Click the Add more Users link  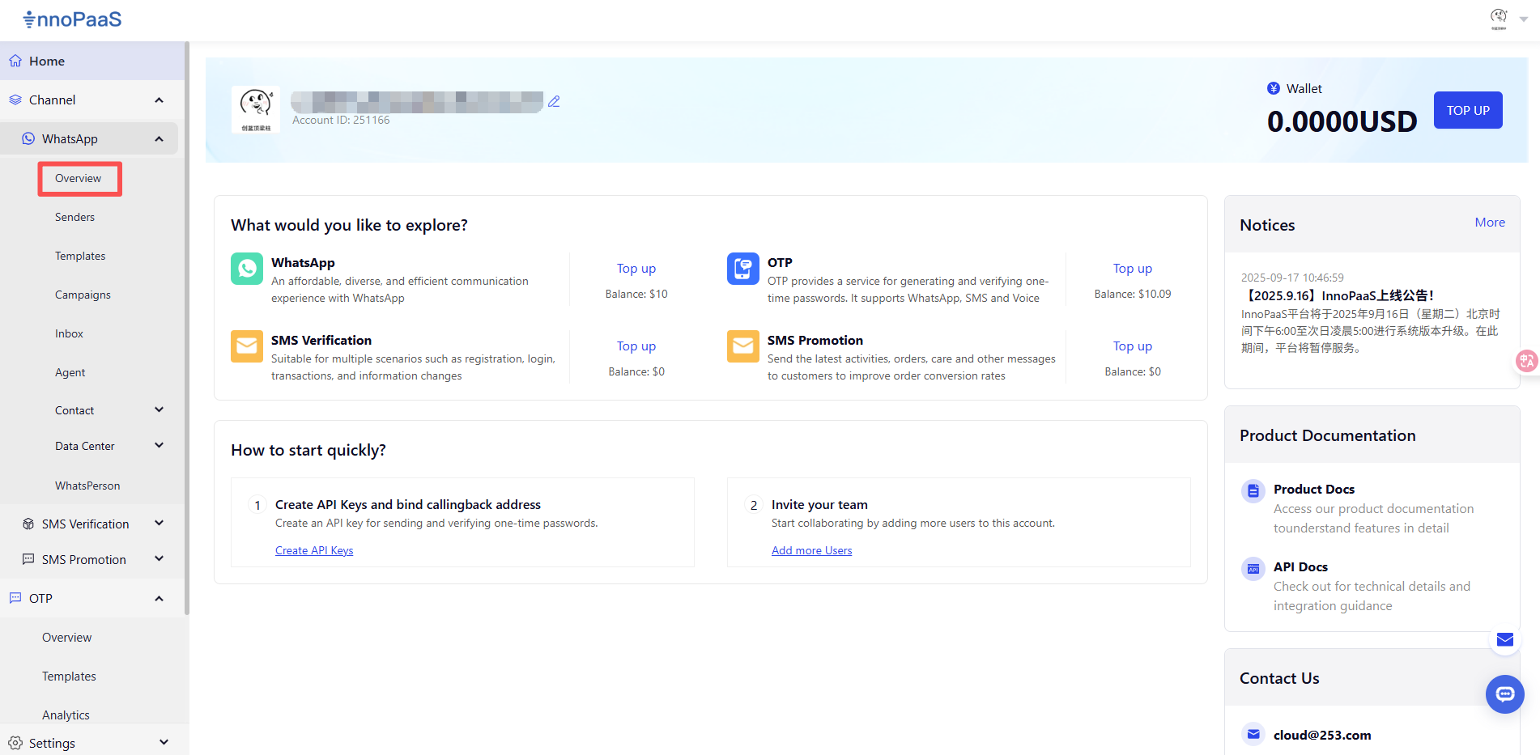[811, 550]
